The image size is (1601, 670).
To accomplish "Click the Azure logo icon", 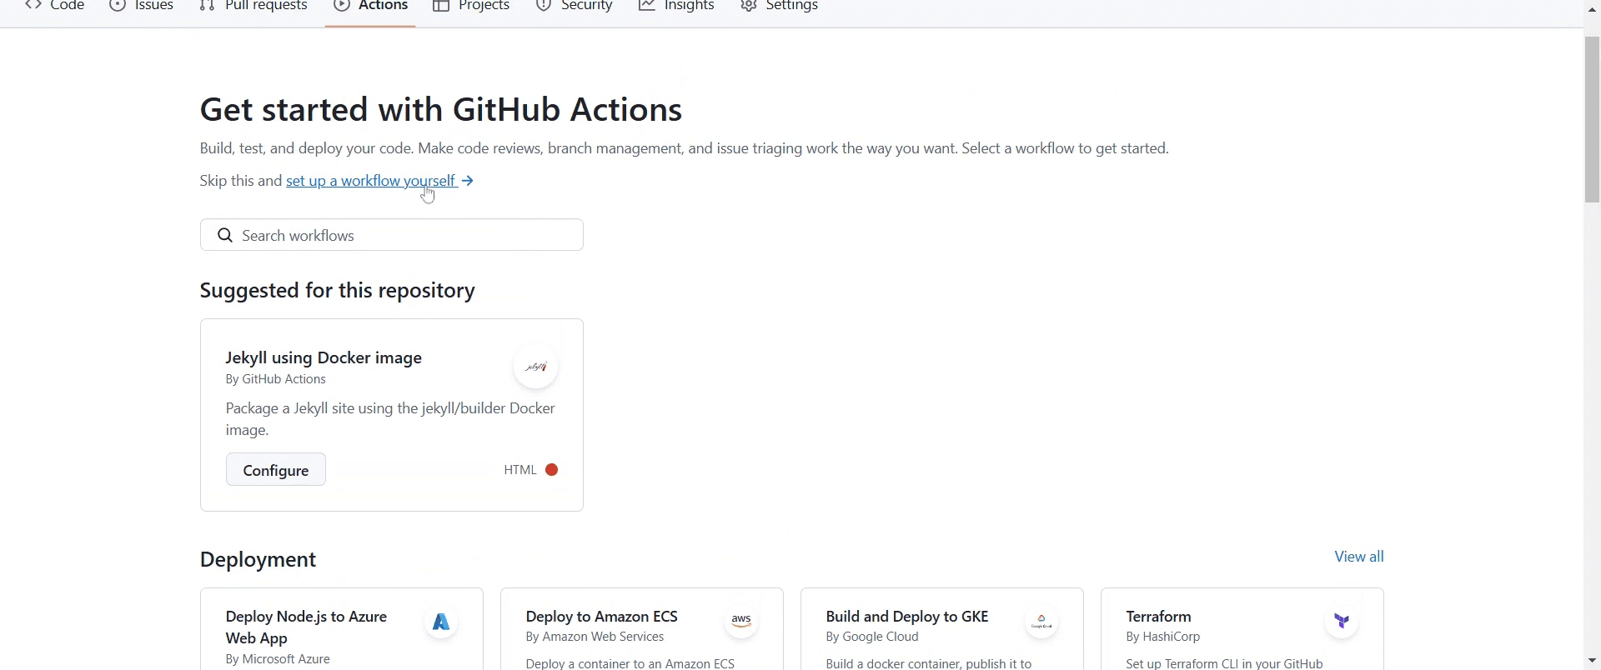I will tap(441, 622).
